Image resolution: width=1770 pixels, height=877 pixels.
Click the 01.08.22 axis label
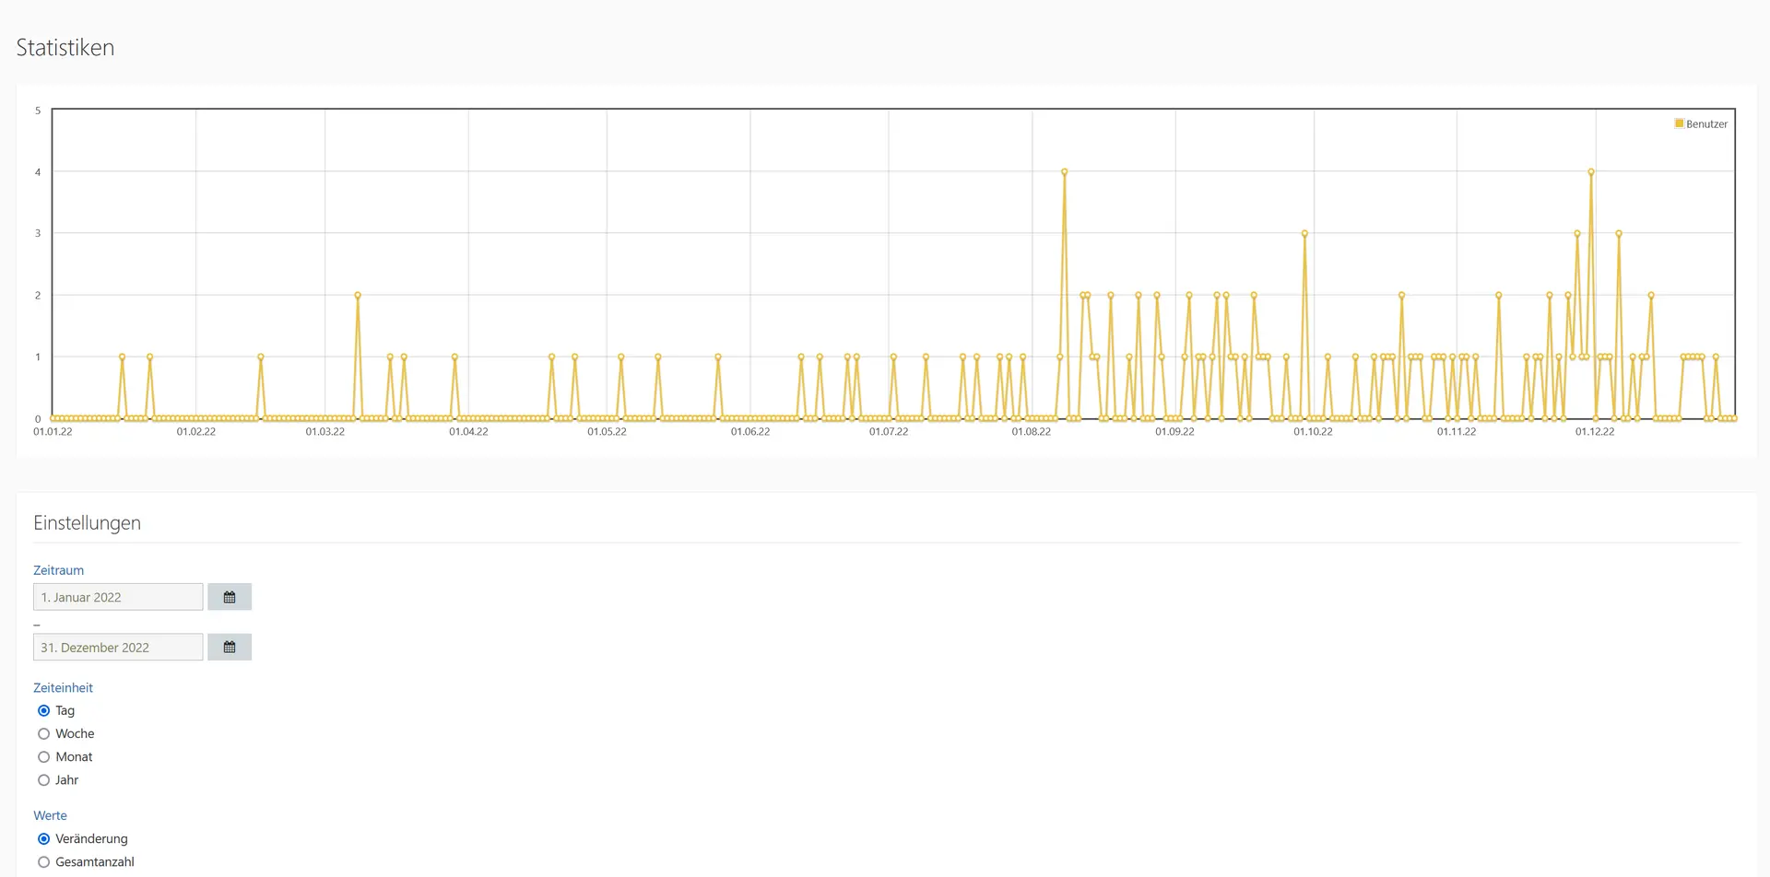point(1031,431)
